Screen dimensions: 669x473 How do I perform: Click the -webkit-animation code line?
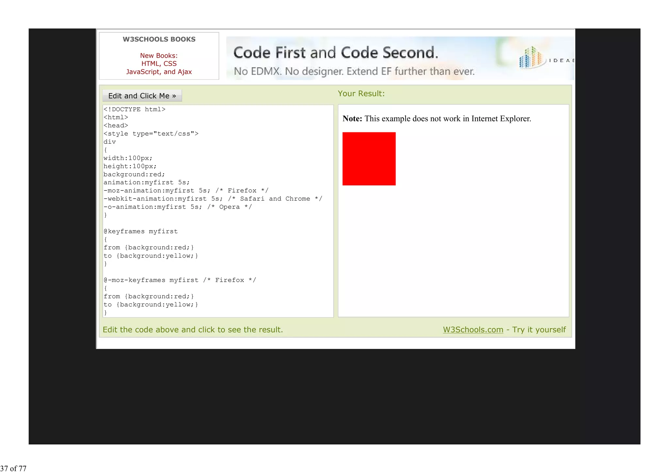pos(212,199)
